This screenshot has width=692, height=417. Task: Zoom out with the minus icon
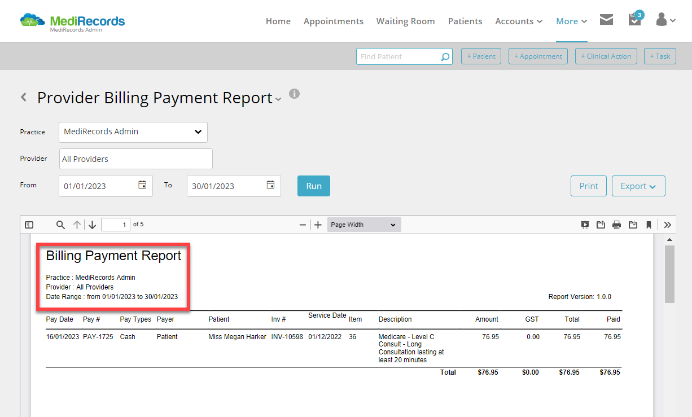pos(303,225)
